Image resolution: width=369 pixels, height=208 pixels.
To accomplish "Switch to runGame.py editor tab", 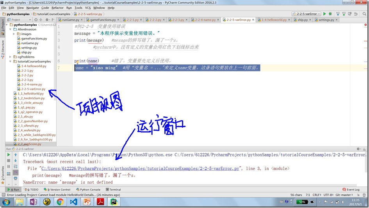I will coord(70,20).
